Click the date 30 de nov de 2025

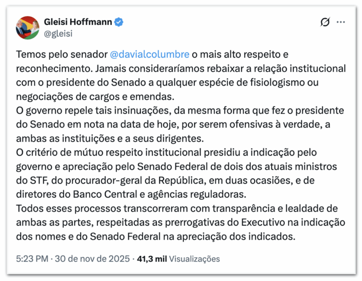(x=92, y=259)
